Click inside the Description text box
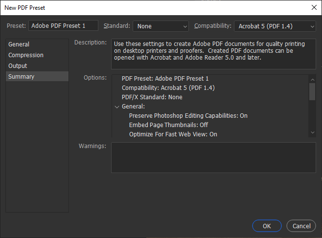The width and height of the screenshot is (322, 238). [x=213, y=54]
